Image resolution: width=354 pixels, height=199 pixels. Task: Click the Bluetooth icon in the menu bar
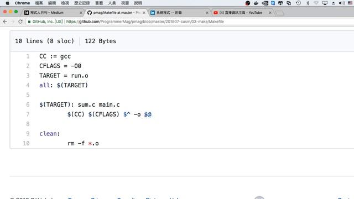click(x=308, y=3)
